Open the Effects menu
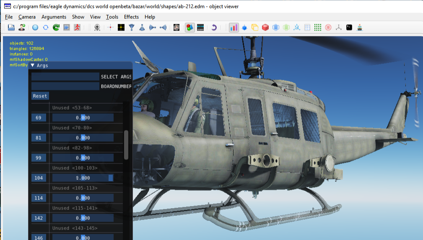 [x=131, y=17]
